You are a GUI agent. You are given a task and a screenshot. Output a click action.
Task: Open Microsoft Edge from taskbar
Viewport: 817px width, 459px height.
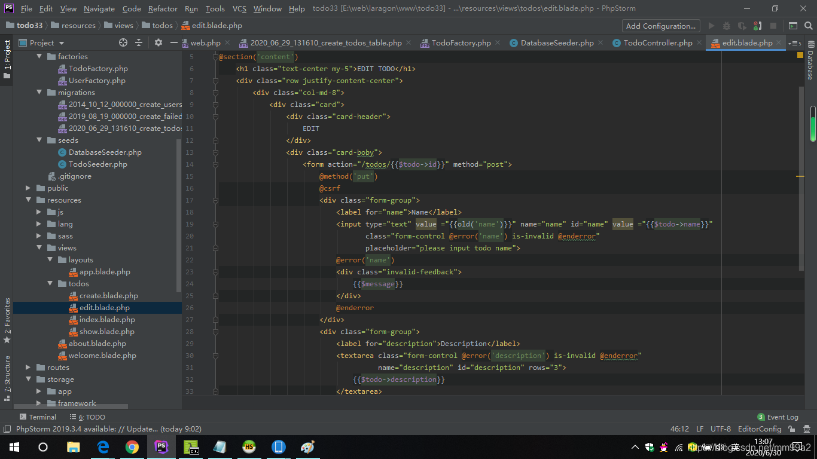click(x=103, y=447)
